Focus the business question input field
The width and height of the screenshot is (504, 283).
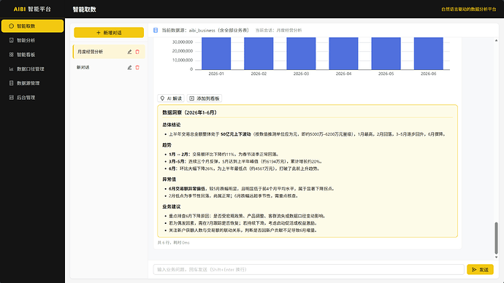tap(308, 270)
